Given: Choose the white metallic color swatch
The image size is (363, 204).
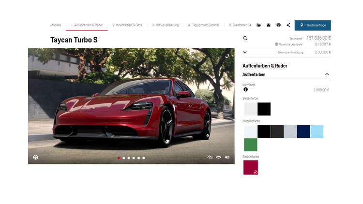Looking at the screenshot, I should (x=251, y=131).
